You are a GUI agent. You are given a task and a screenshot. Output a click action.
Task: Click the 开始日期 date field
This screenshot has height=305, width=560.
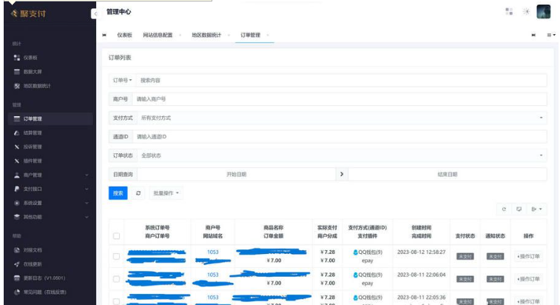click(236, 174)
